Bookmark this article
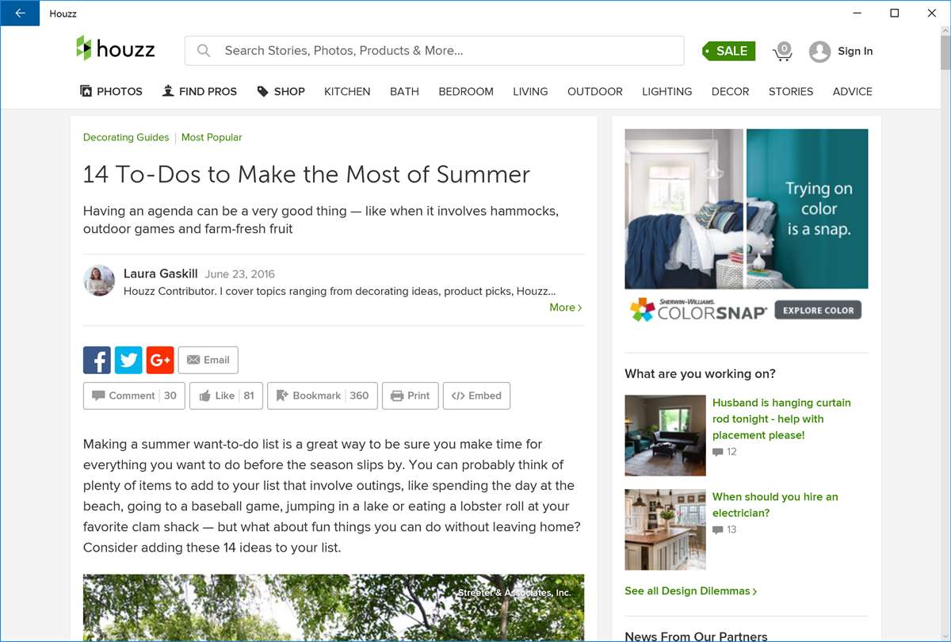The height and width of the screenshot is (642, 951). pyautogui.click(x=322, y=396)
